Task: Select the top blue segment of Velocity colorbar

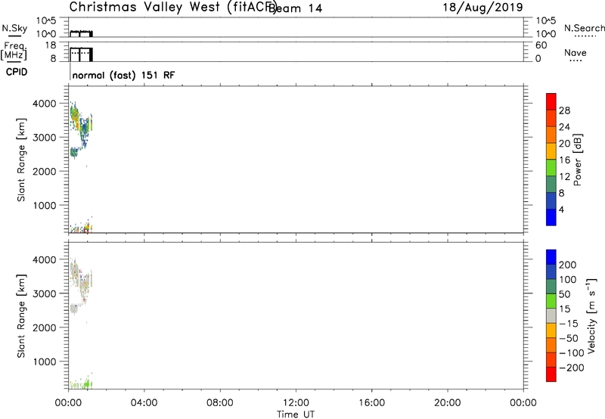Action: (x=551, y=257)
